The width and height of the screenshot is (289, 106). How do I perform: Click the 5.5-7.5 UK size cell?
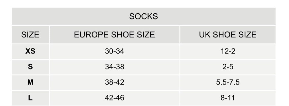[x=228, y=82]
